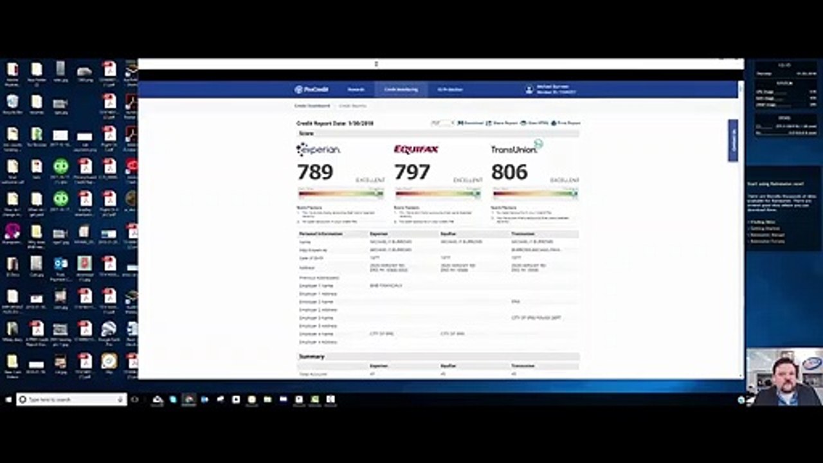The height and width of the screenshot is (463, 823).
Task: Click the Share Report link
Action: 502,122
